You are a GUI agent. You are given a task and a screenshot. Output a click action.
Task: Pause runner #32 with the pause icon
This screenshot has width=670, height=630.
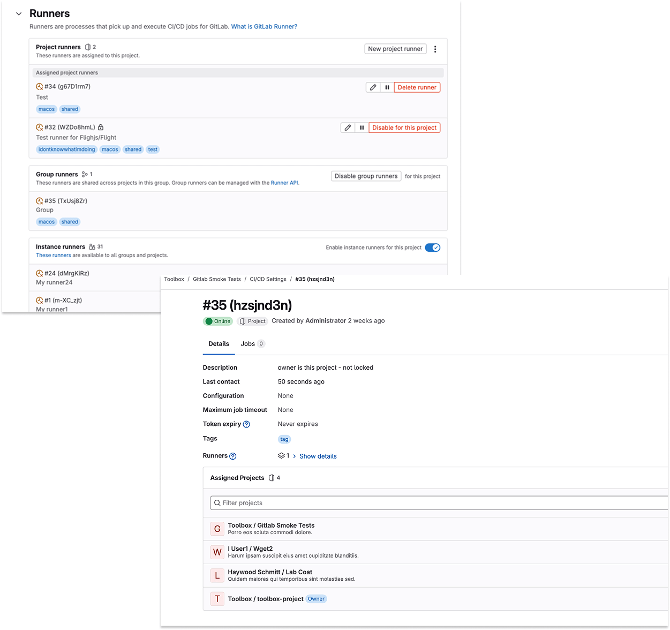pos(362,127)
